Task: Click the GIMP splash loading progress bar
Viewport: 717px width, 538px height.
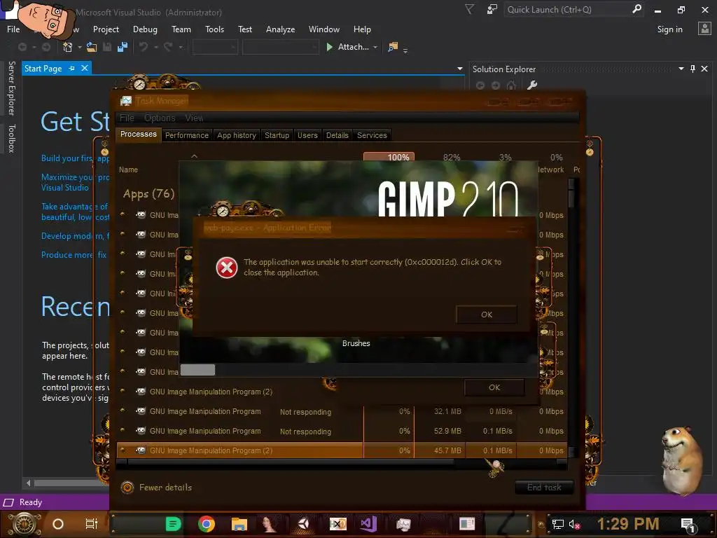Action: coord(358,370)
